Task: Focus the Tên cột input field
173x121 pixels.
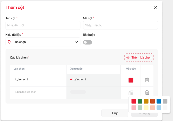Action: click(43, 26)
